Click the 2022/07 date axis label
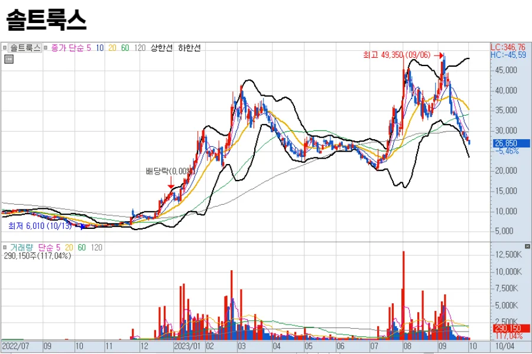This screenshot has height=354, width=532. [15, 346]
